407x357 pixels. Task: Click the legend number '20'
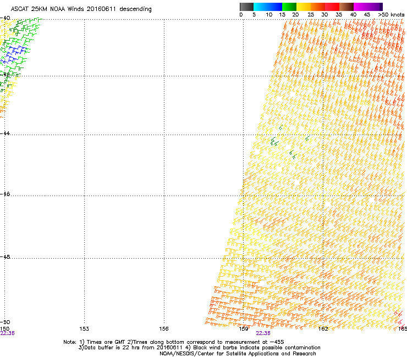click(295, 15)
